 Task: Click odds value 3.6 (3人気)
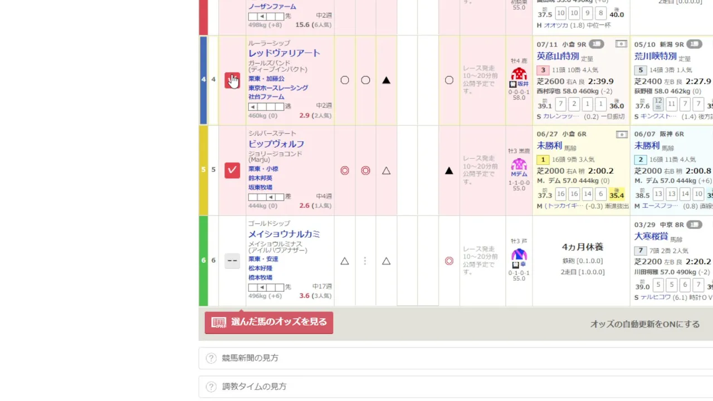coord(315,296)
